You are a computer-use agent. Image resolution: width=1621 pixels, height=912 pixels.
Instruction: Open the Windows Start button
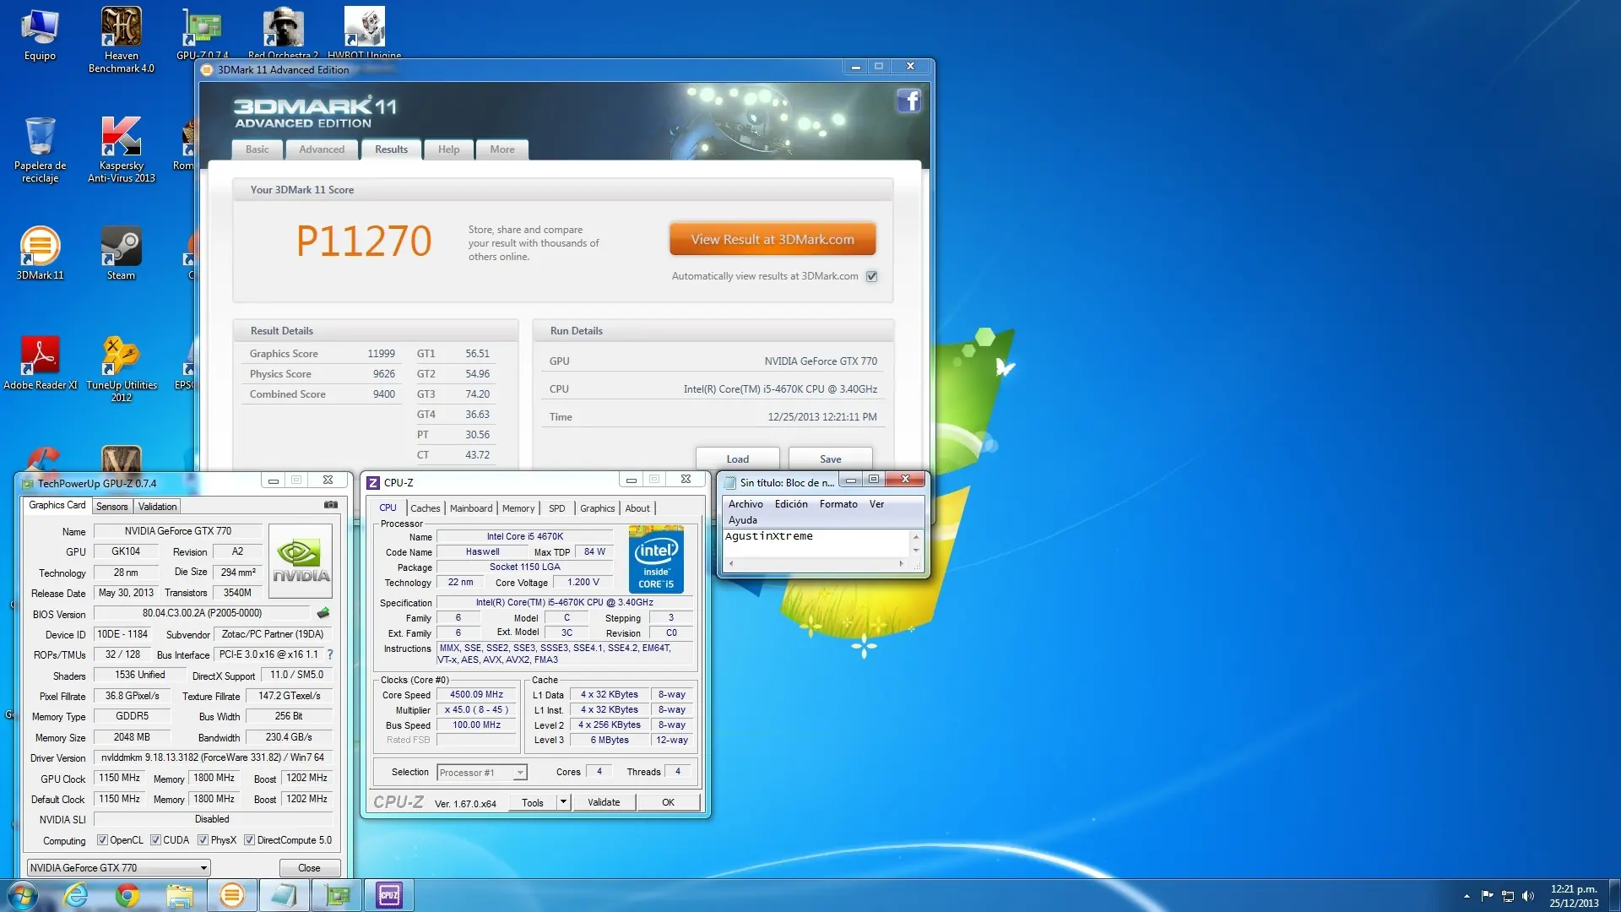coord(22,895)
